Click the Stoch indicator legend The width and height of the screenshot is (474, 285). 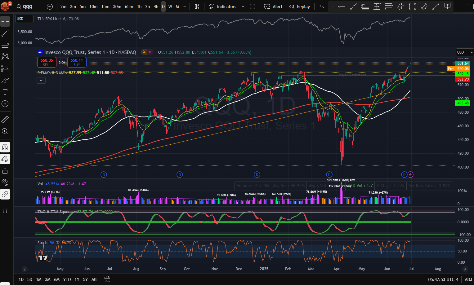coord(42,243)
